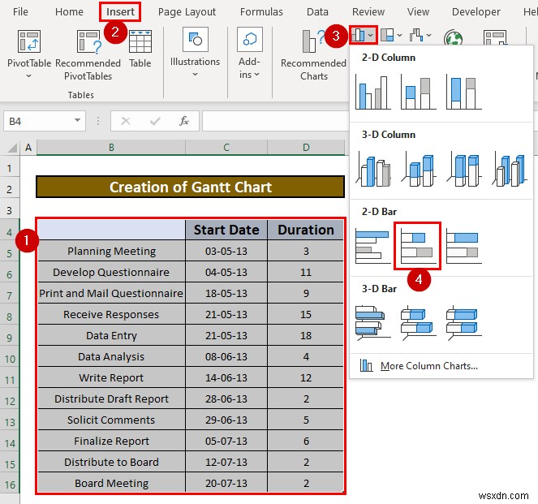Click the 'Solicit Comments' cell
The height and width of the screenshot is (504, 538).
[111, 420]
